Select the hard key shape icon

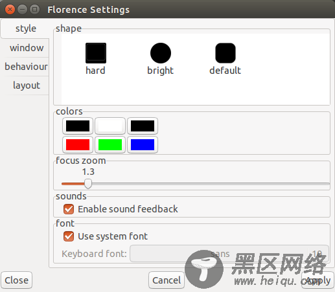pos(96,53)
